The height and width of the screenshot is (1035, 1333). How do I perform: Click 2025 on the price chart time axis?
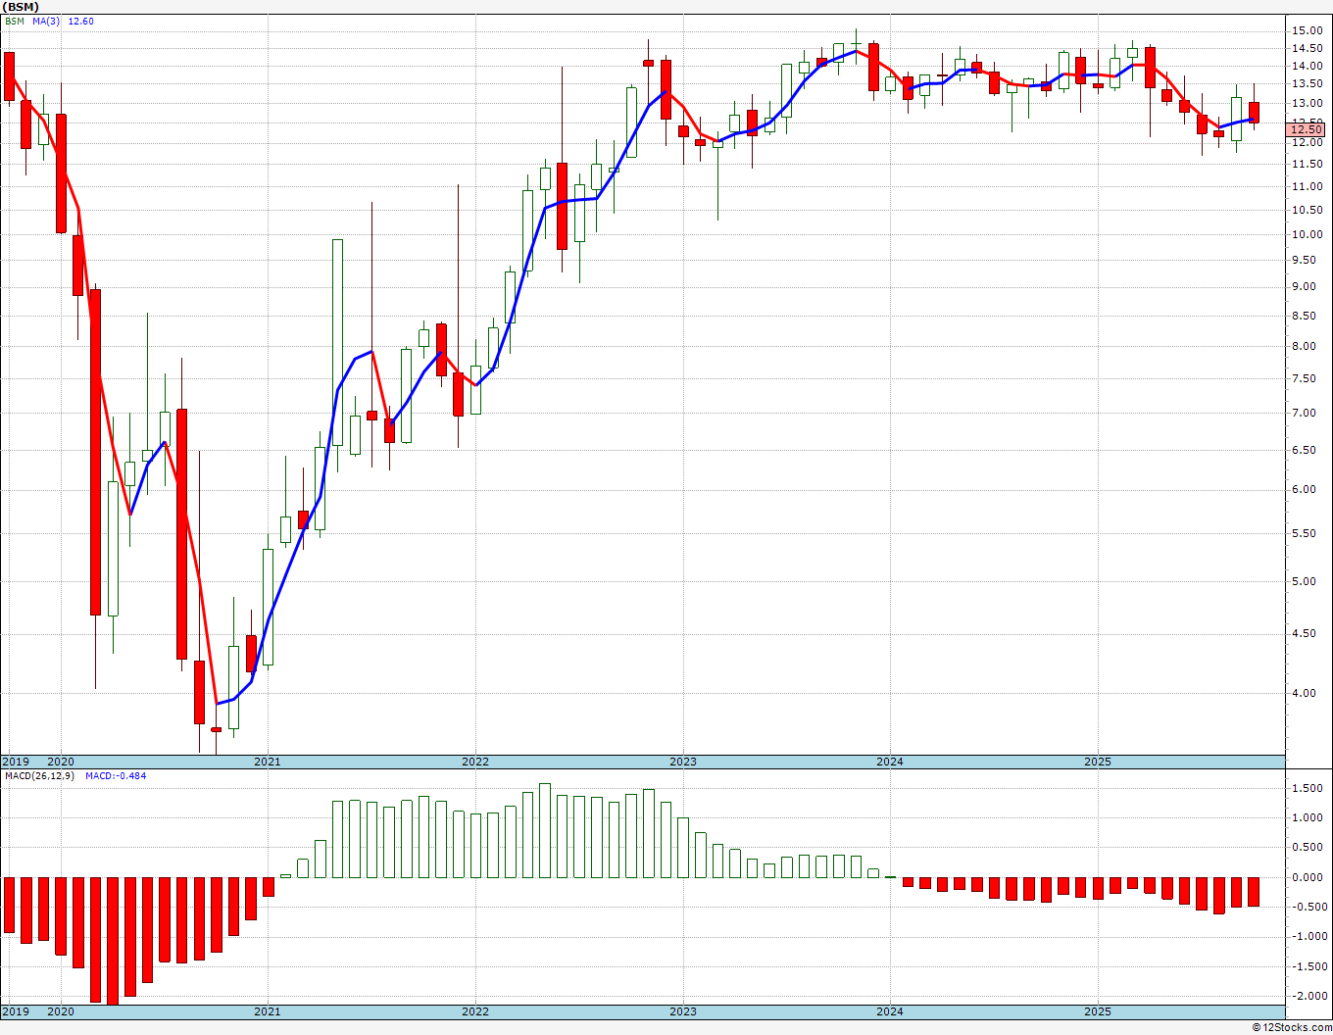point(1098,762)
